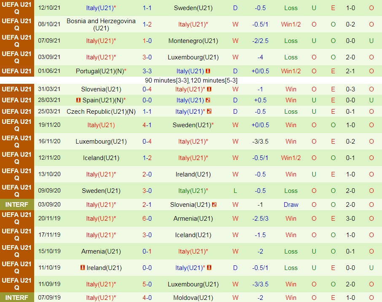Select the INTERF label on 03/09/20 row
The image size is (382, 302).
coord(17,205)
